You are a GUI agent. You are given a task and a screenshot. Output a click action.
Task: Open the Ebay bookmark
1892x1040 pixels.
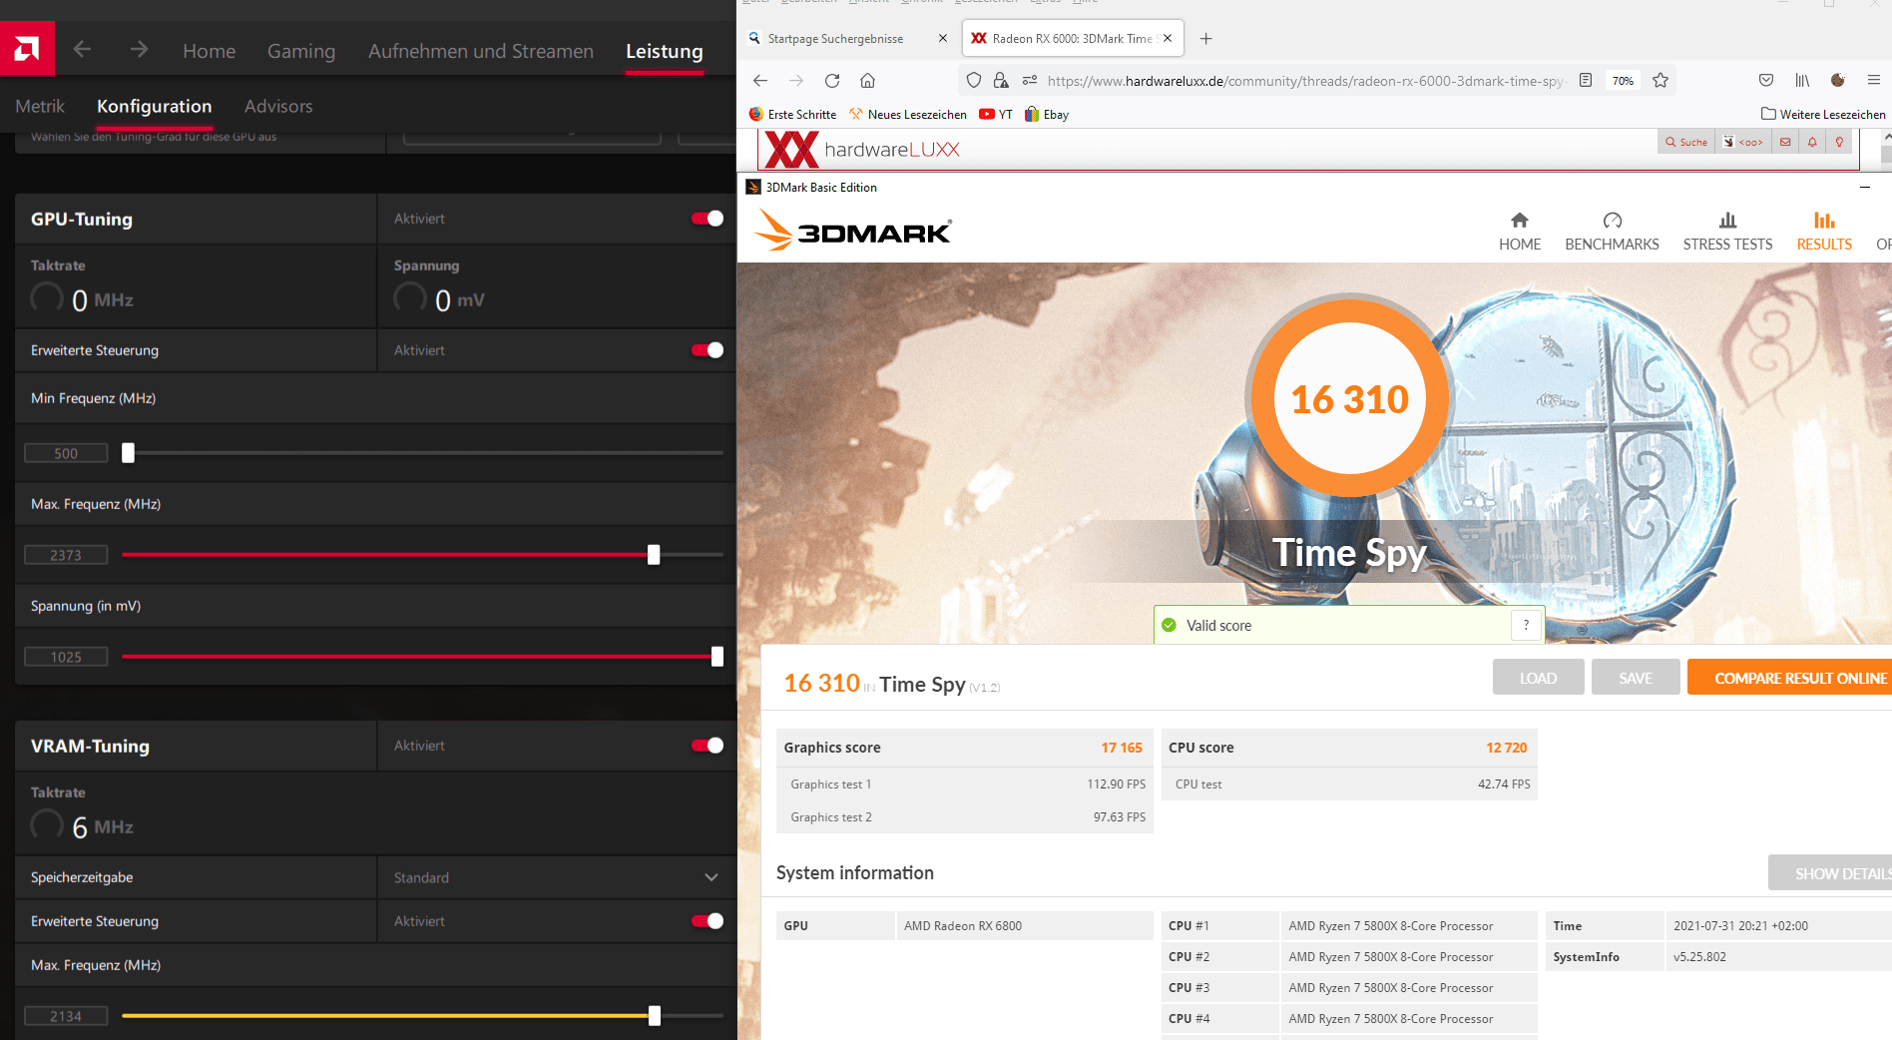pos(1047,115)
